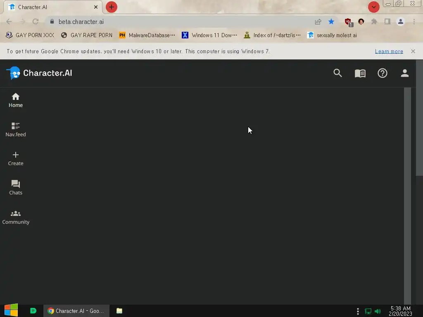The image size is (423, 317).
Task: Open the Home page in sidebar
Action: [16, 100]
